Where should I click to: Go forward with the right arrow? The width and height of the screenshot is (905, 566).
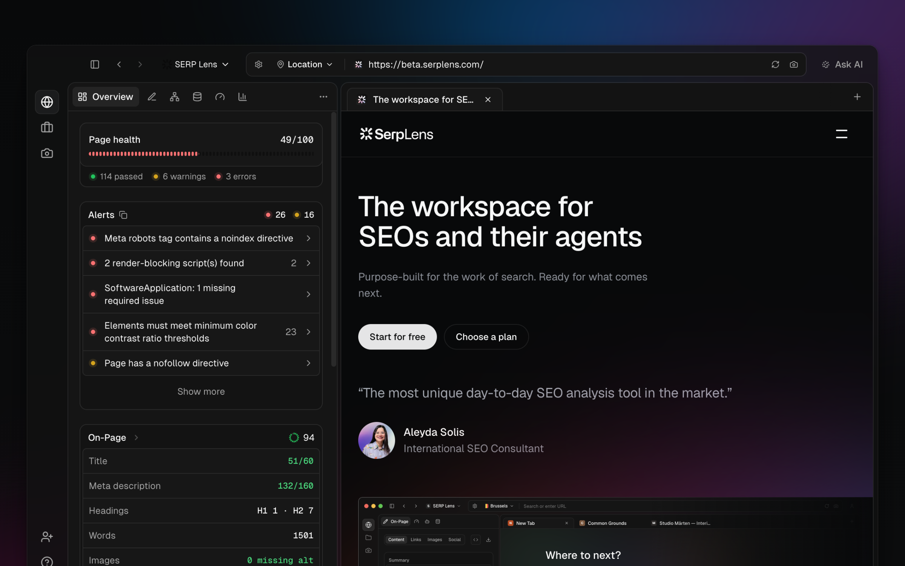click(x=140, y=65)
